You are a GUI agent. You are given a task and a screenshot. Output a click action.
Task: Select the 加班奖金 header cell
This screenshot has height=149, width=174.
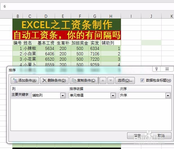(80, 43)
